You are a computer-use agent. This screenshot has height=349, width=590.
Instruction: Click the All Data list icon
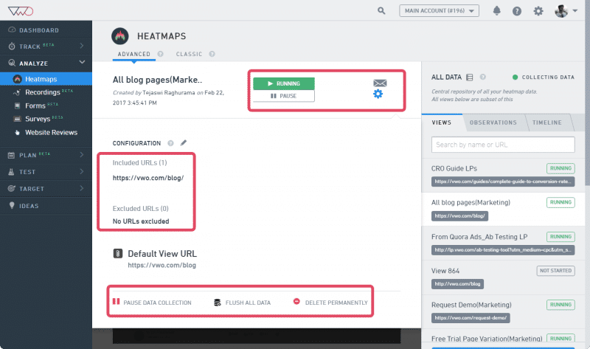pos(470,77)
